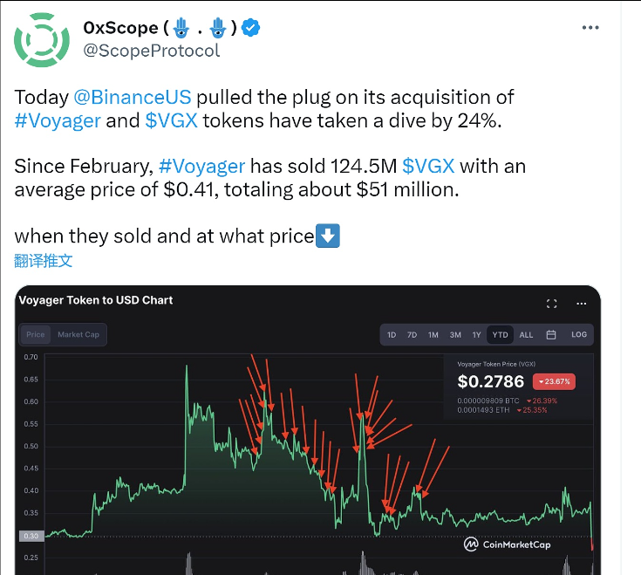Viewport: 641px width, 575px height.
Task: Open the tweet more options menu
Action: (590, 27)
